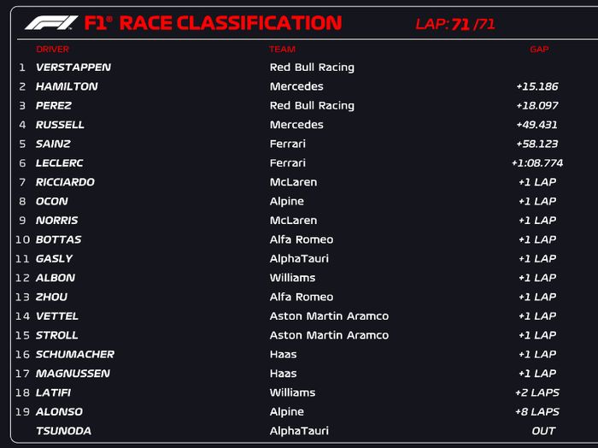Click the LAP 71/71 counter
This screenshot has height=448, width=598.
[x=454, y=24]
